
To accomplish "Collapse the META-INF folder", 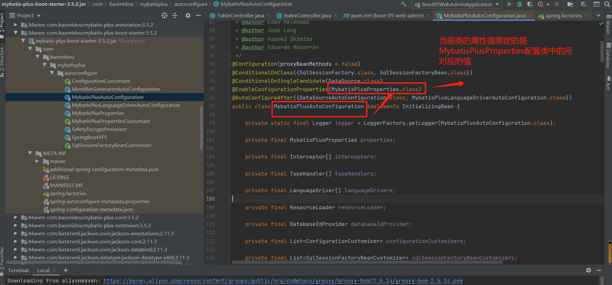I will (30, 153).
